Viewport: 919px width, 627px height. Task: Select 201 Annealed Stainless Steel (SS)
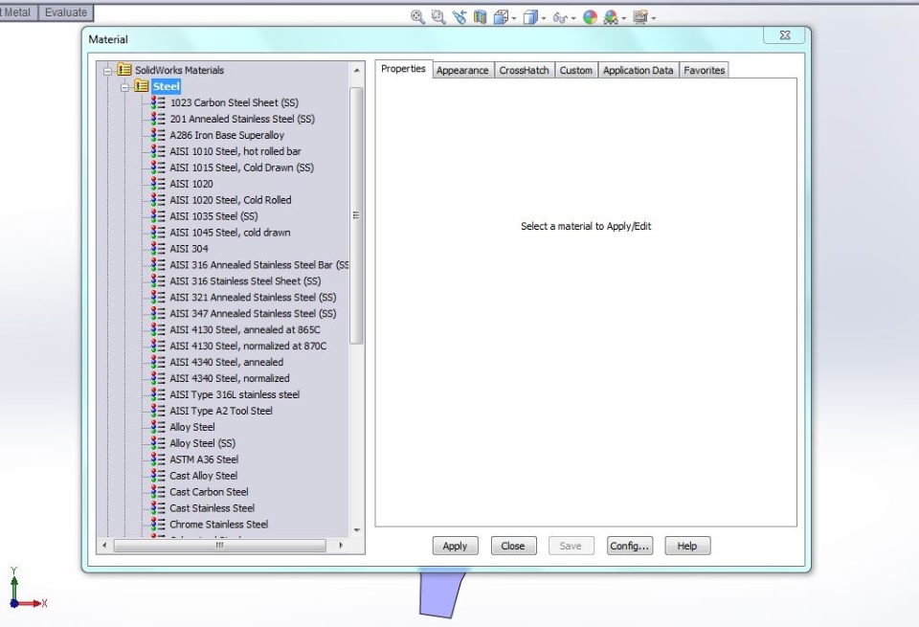click(x=242, y=119)
